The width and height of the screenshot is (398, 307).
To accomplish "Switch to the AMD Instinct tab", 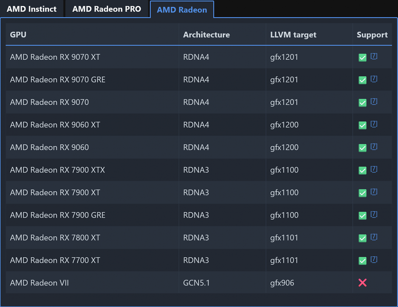I will [x=32, y=9].
